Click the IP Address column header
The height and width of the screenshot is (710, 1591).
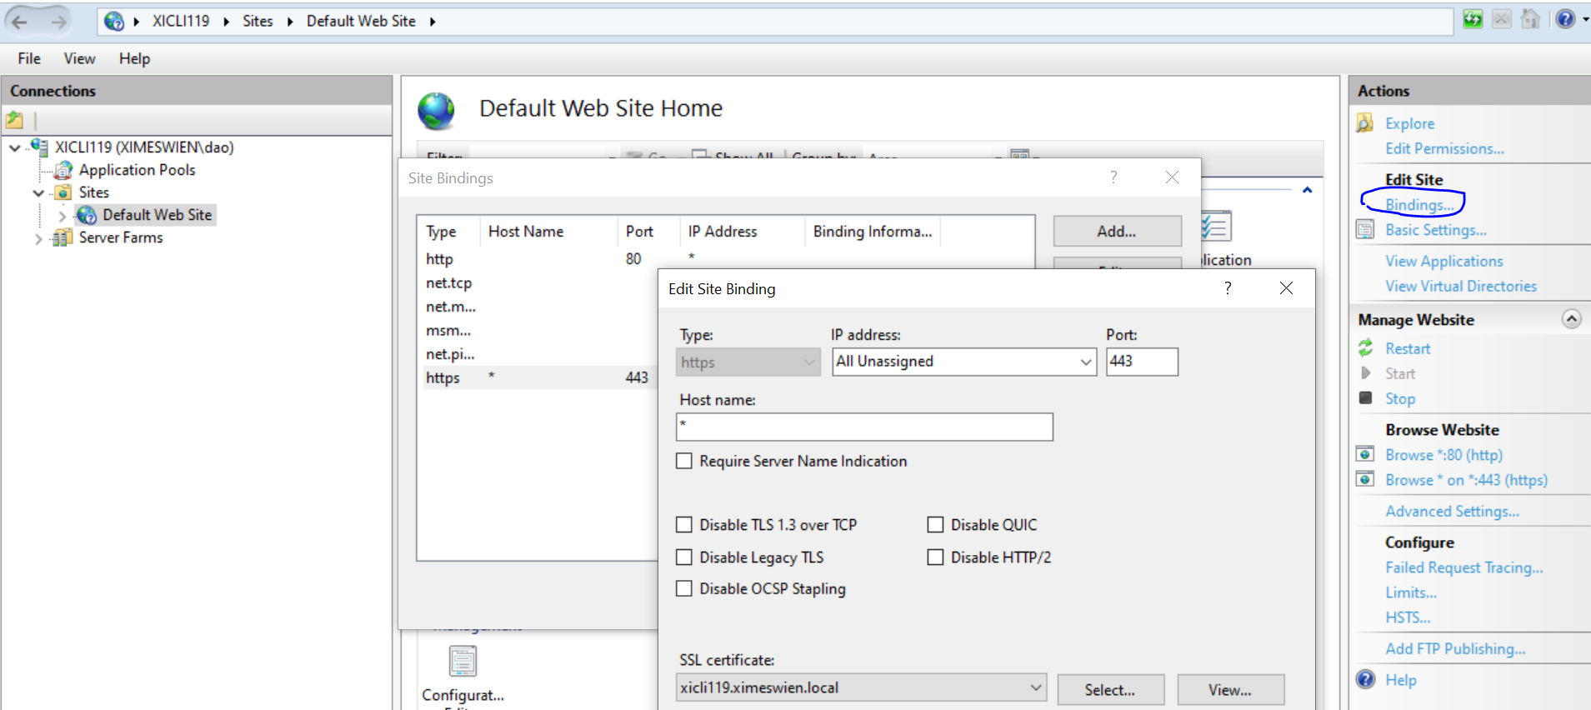[x=743, y=232]
